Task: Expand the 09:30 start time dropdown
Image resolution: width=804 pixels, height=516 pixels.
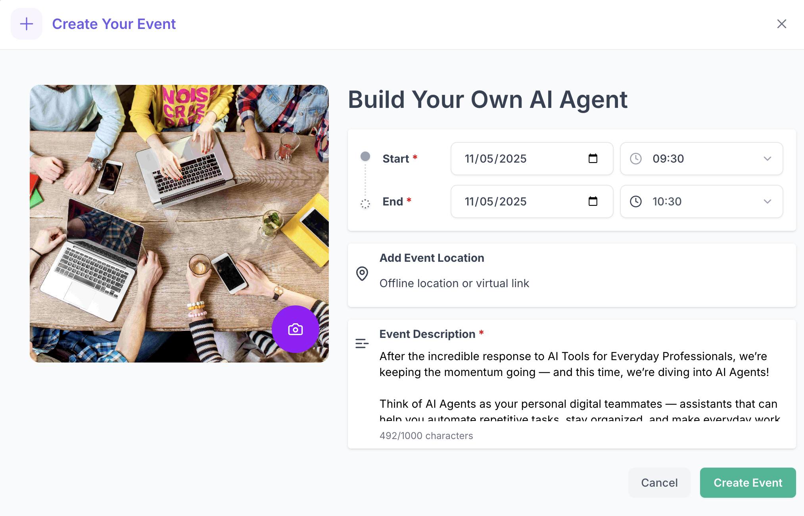Action: coord(767,159)
